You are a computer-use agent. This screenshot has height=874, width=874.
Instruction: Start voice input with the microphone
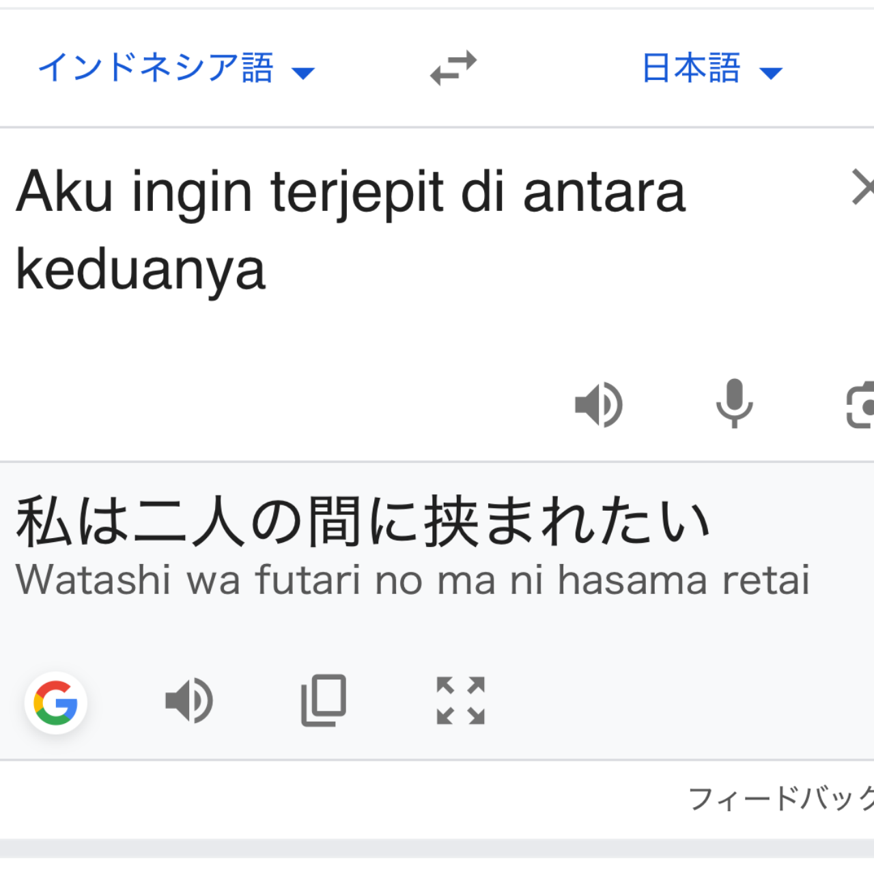[734, 403]
